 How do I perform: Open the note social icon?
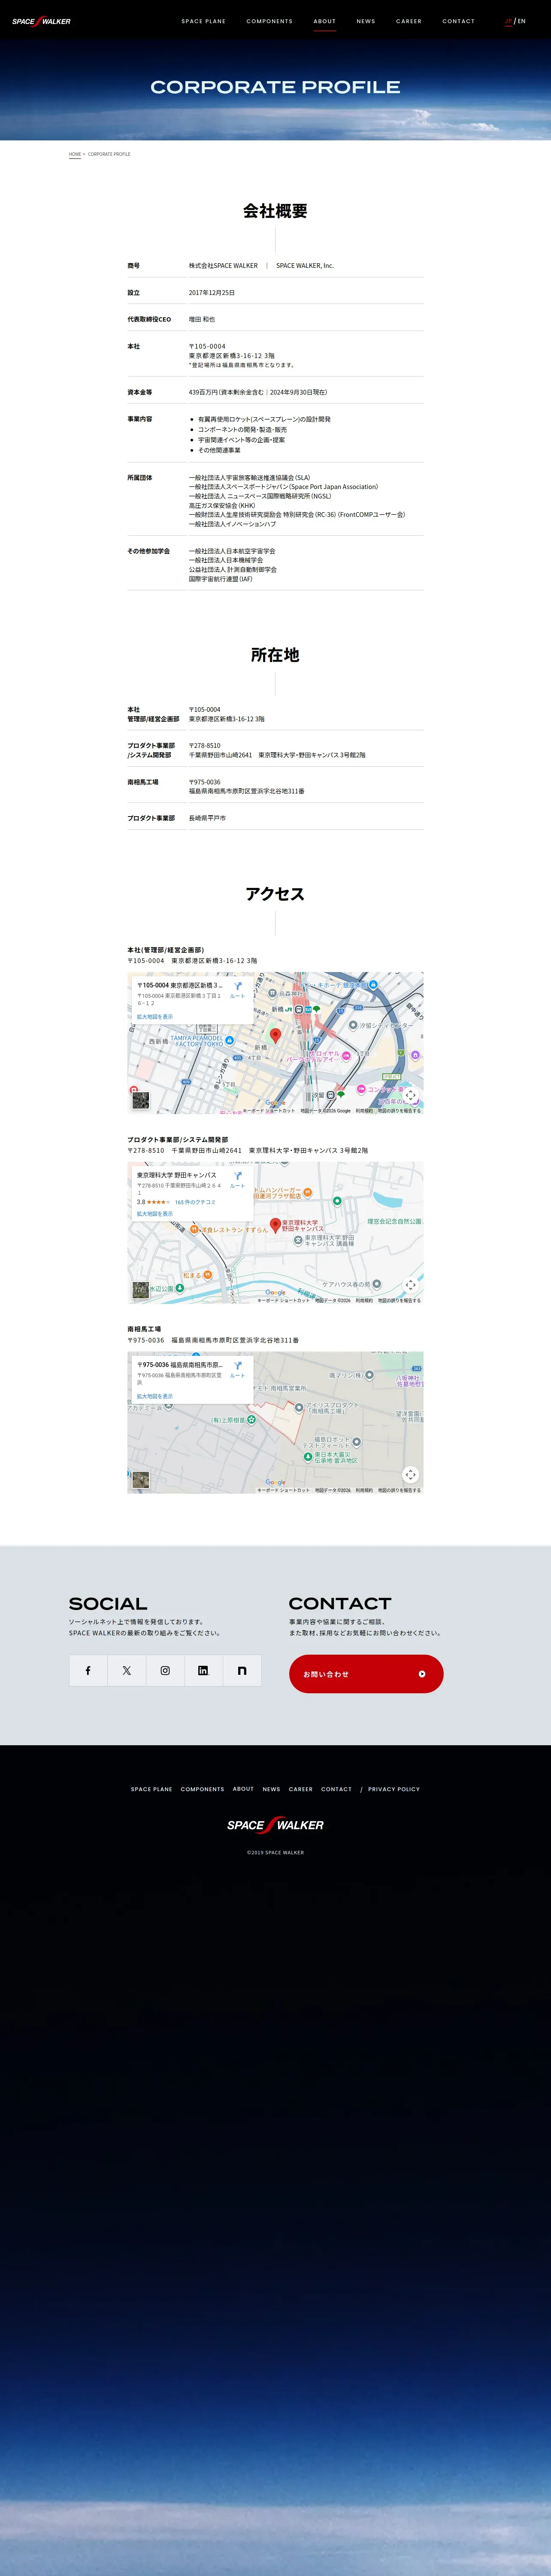click(x=242, y=1670)
